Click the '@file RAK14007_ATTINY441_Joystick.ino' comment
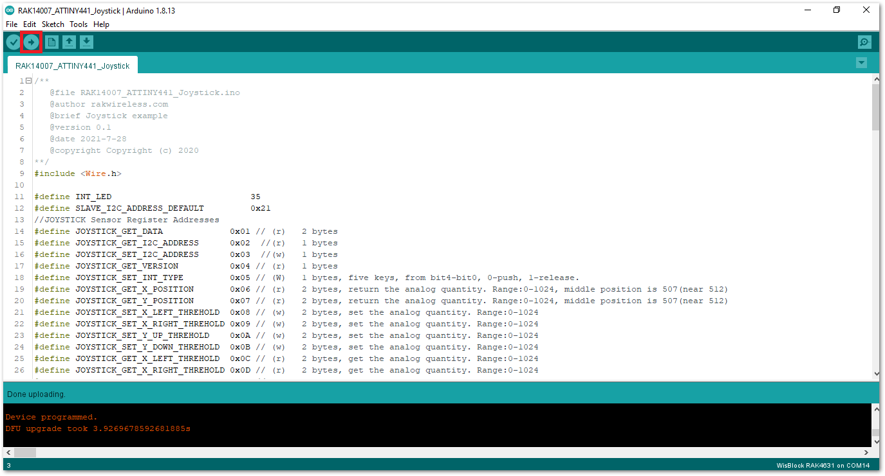The width and height of the screenshot is (885, 476). coord(145,93)
